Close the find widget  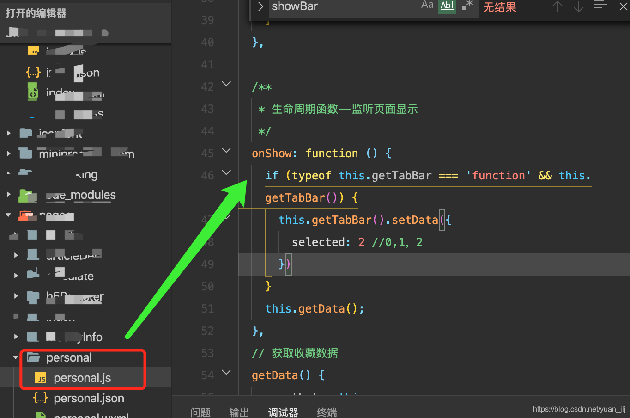coord(623,6)
